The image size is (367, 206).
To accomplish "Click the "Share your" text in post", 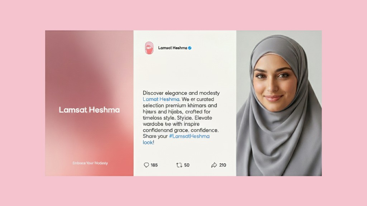I will coord(155,136).
